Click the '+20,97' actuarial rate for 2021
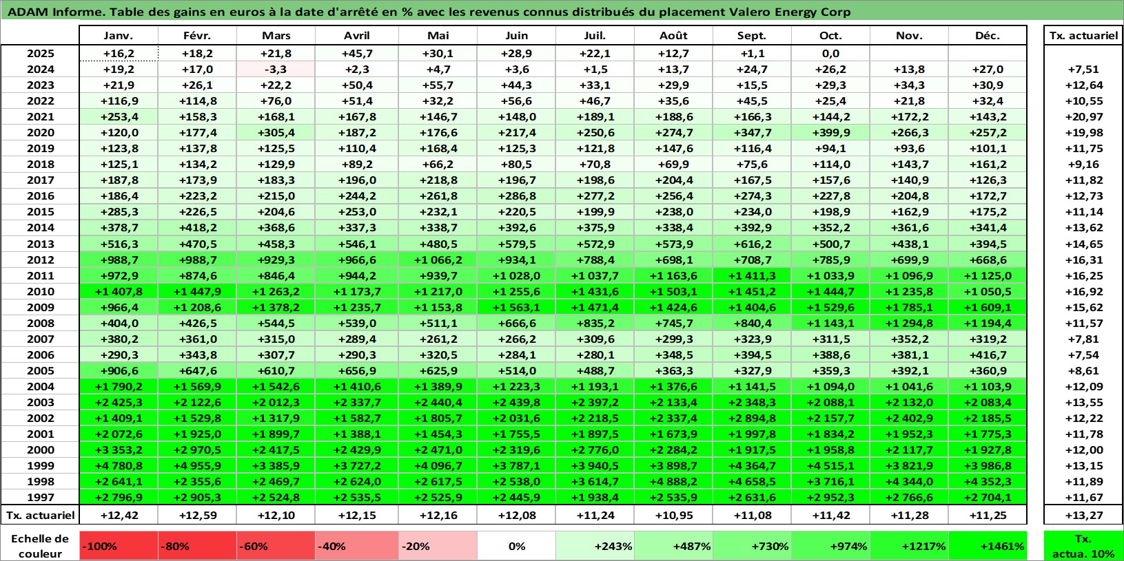The image size is (1124, 561). click(1084, 117)
